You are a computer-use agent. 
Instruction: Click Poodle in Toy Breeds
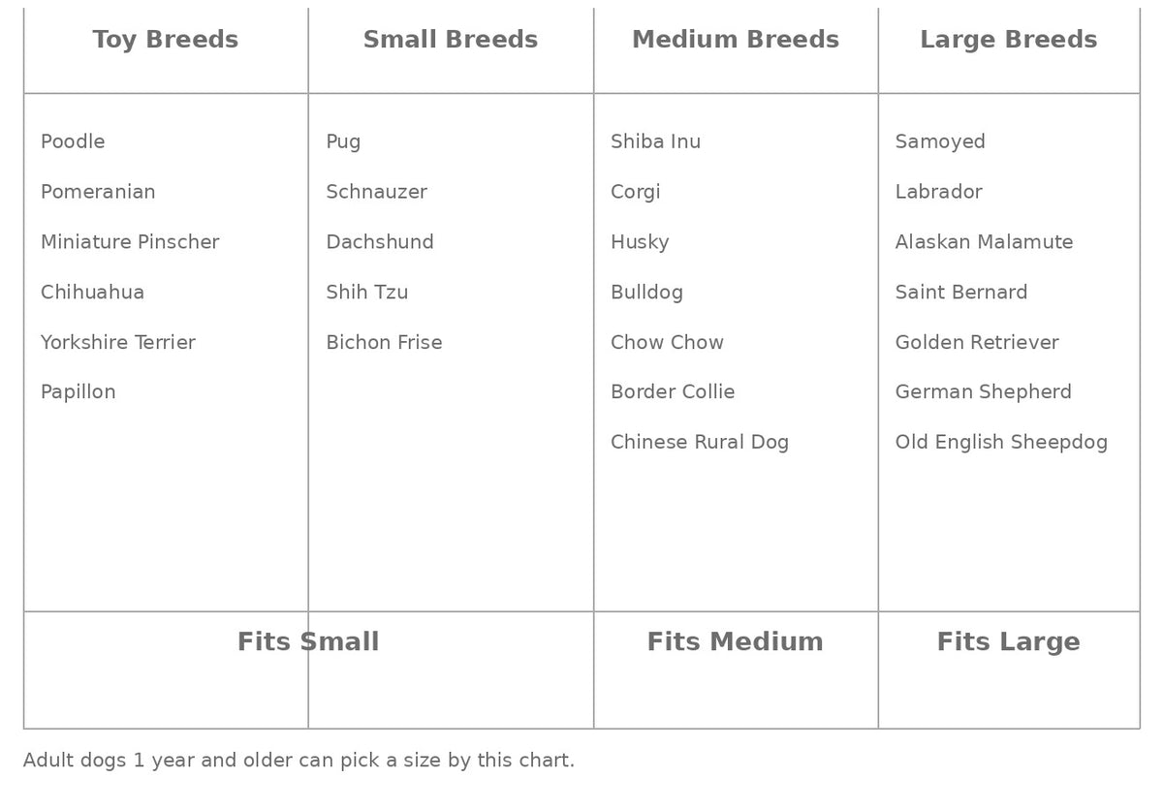pos(73,141)
